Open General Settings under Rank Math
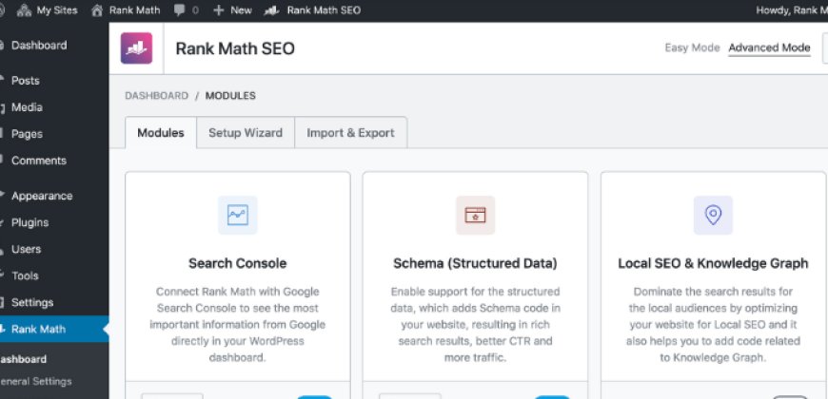Viewport: 828px width, 399px height. [36, 381]
